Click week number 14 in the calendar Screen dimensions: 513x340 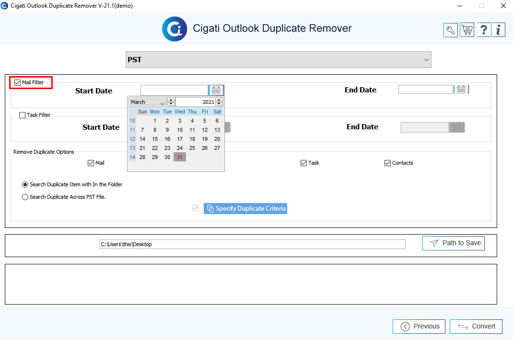(132, 157)
